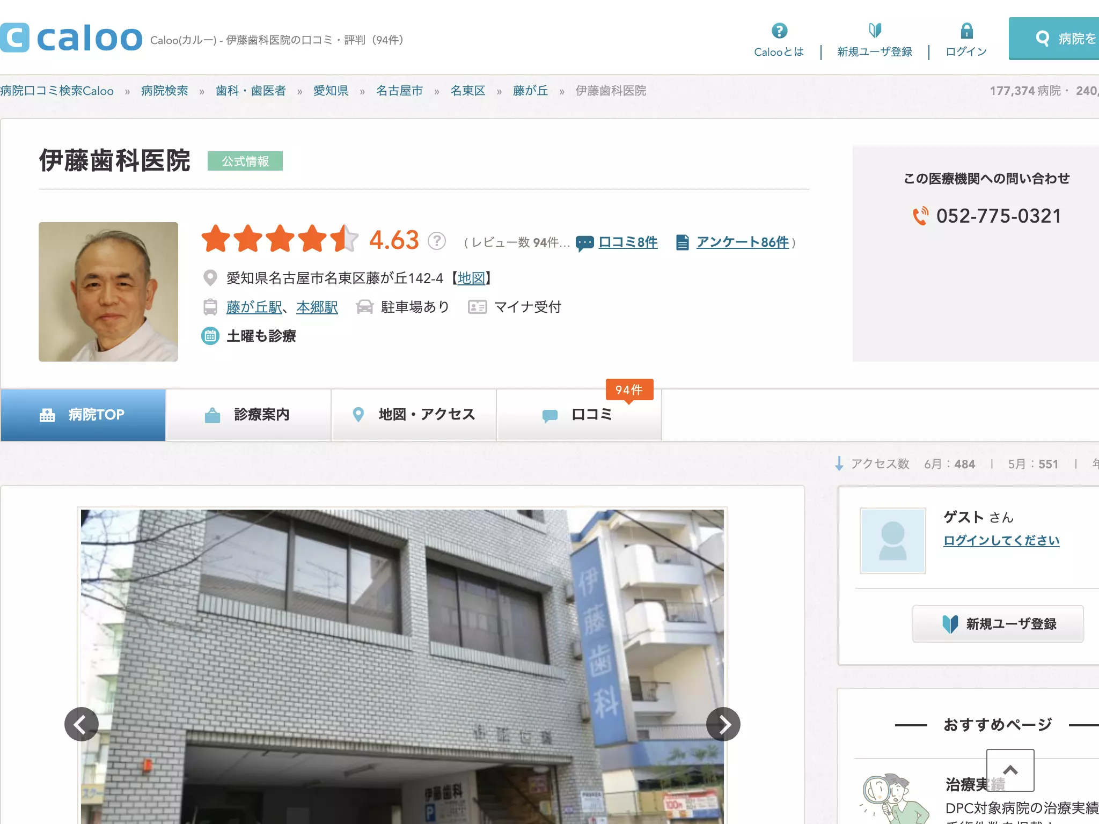Follow the 藤が丘駅 station link
1099x824 pixels.
(254, 307)
